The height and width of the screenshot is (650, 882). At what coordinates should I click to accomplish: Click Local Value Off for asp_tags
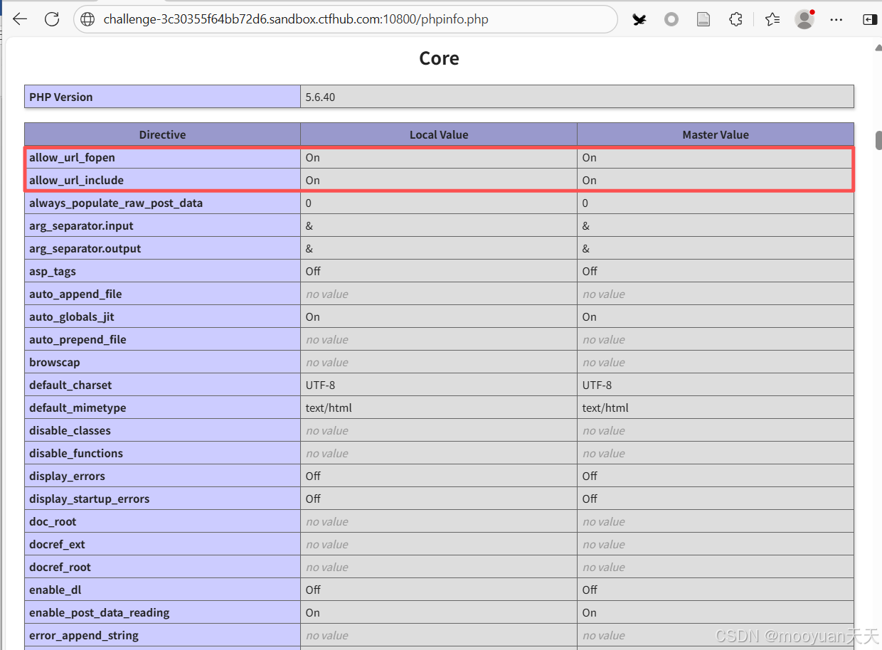[x=312, y=271]
